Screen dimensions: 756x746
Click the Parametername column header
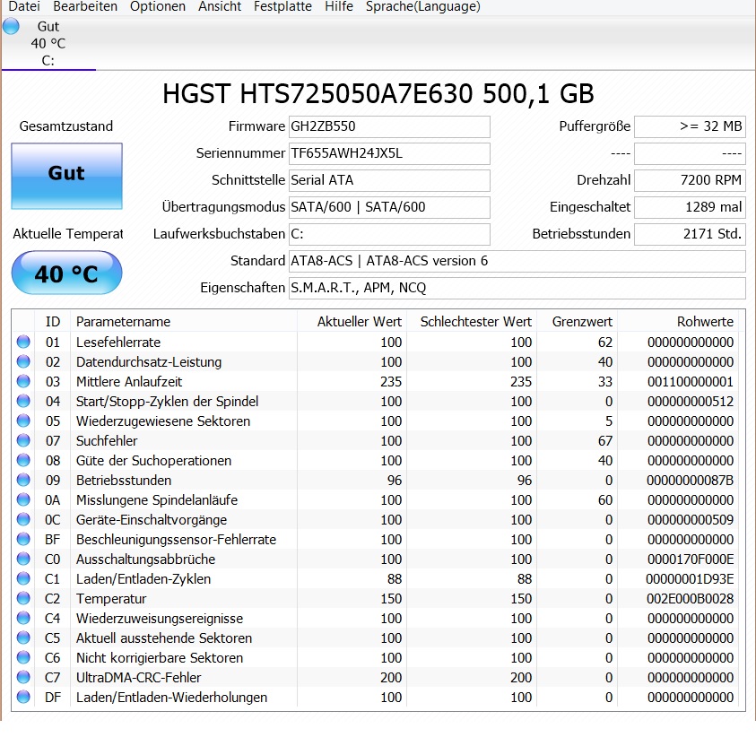[184, 321]
